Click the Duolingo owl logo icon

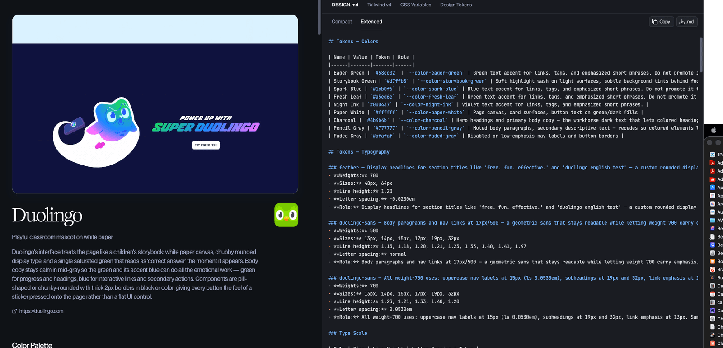point(286,215)
